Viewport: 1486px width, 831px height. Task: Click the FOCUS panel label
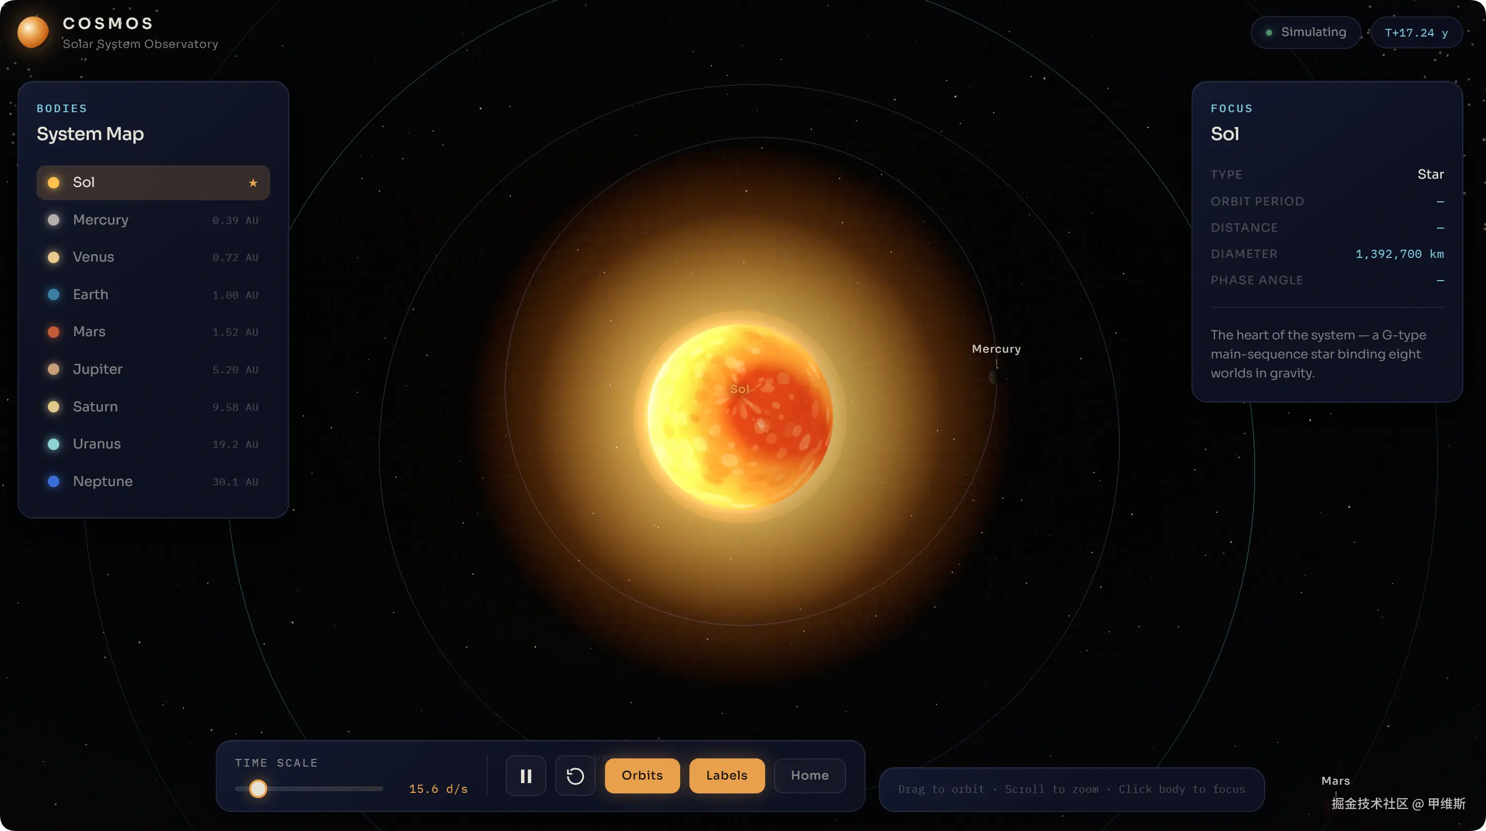click(x=1231, y=109)
